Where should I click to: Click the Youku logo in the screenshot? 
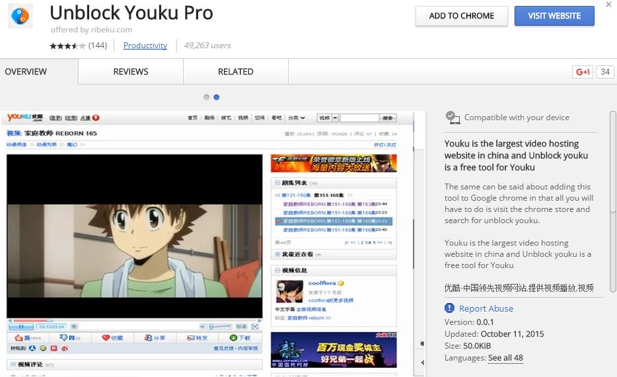[25, 117]
